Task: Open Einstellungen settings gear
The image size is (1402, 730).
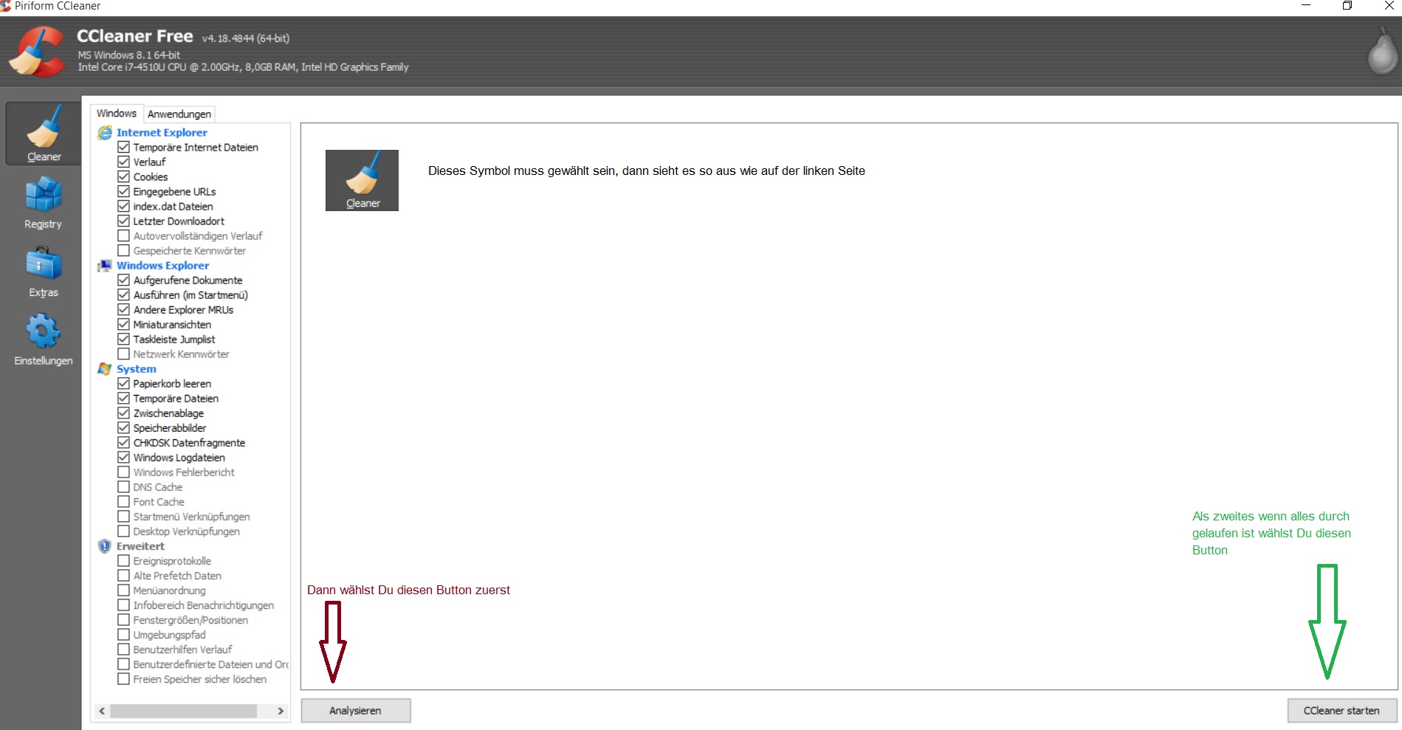Action: coord(44,340)
